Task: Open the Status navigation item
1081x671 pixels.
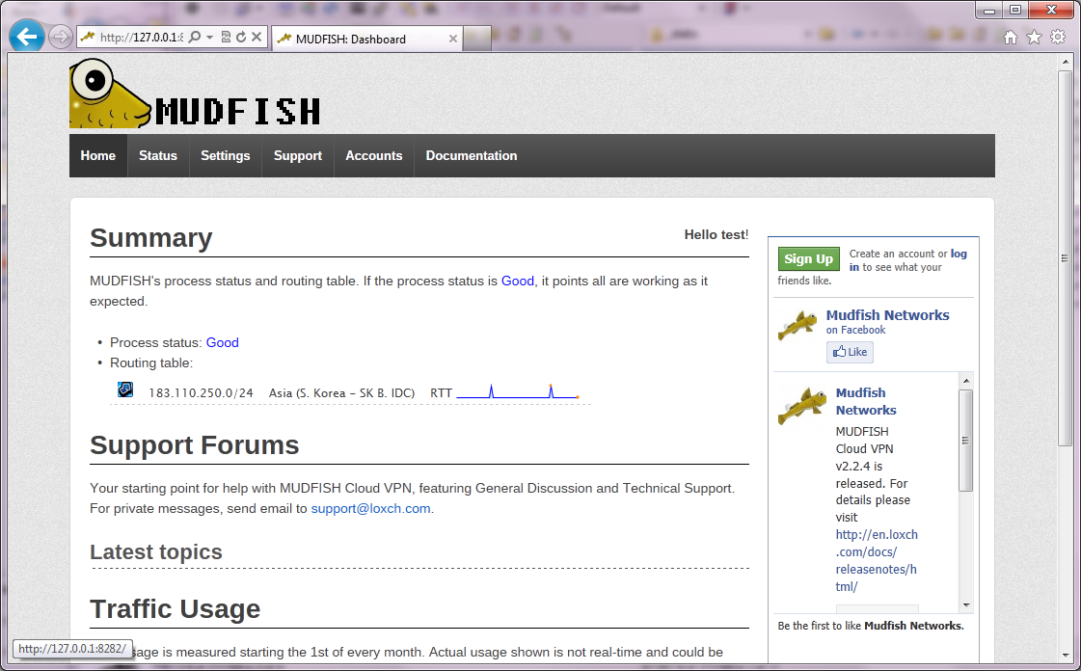Action: [x=158, y=155]
